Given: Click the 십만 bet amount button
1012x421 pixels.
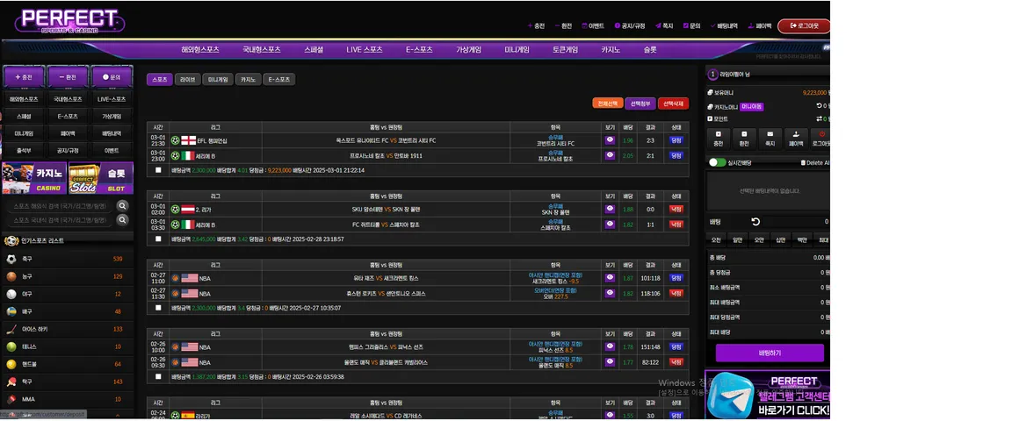Looking at the screenshot, I should pyautogui.click(x=781, y=239).
